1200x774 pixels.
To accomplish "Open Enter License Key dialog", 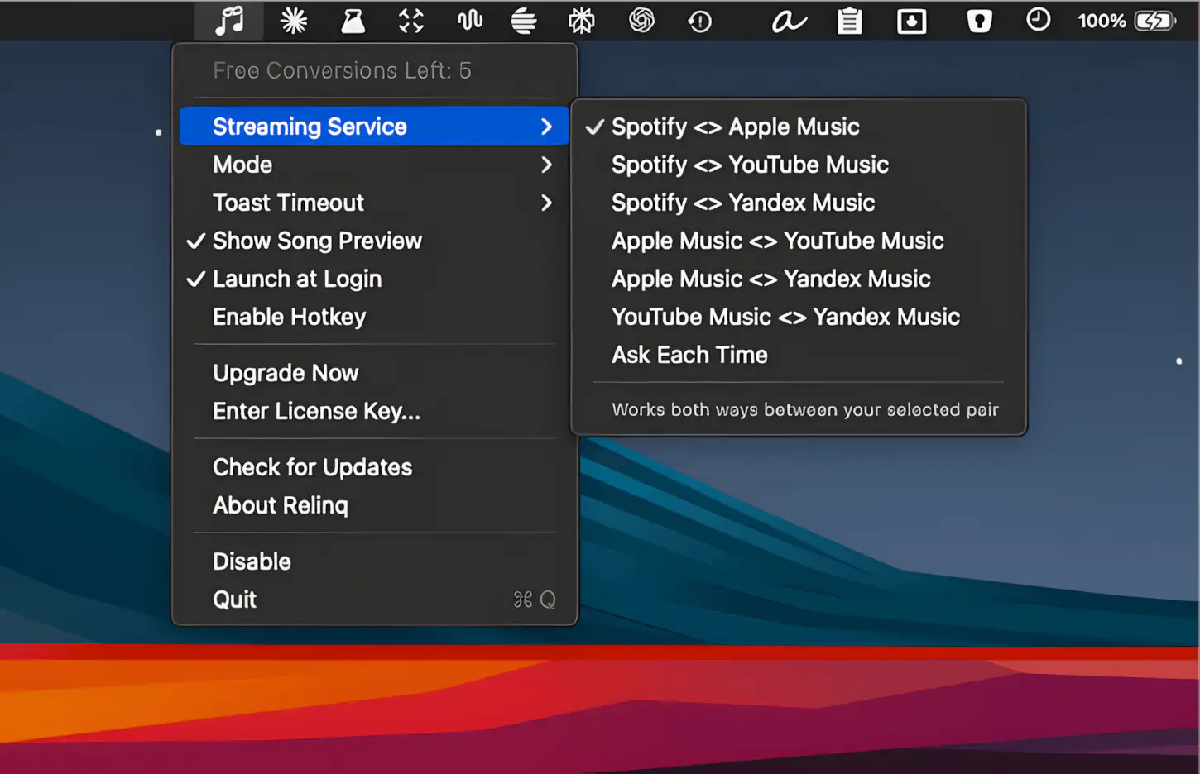I will click(x=316, y=411).
